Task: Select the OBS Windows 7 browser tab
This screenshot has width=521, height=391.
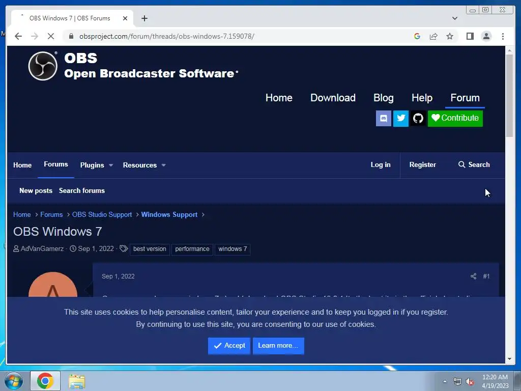Action: coord(72,18)
